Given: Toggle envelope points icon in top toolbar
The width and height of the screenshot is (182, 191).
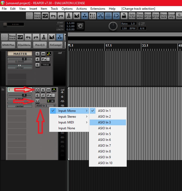Looking at the screenshot, I should tap(100, 16).
